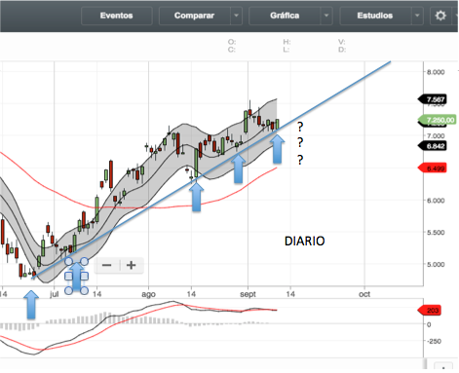Screen dimensions: 459x373
Task: Click the 5.000 price axis label
Action: pos(436,264)
